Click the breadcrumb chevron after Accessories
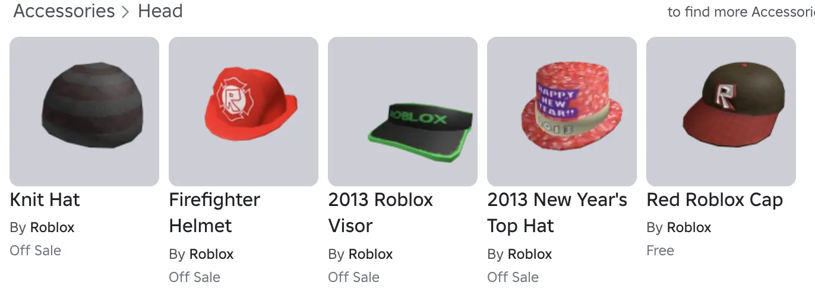The height and width of the screenshot is (298, 815). coord(125,12)
